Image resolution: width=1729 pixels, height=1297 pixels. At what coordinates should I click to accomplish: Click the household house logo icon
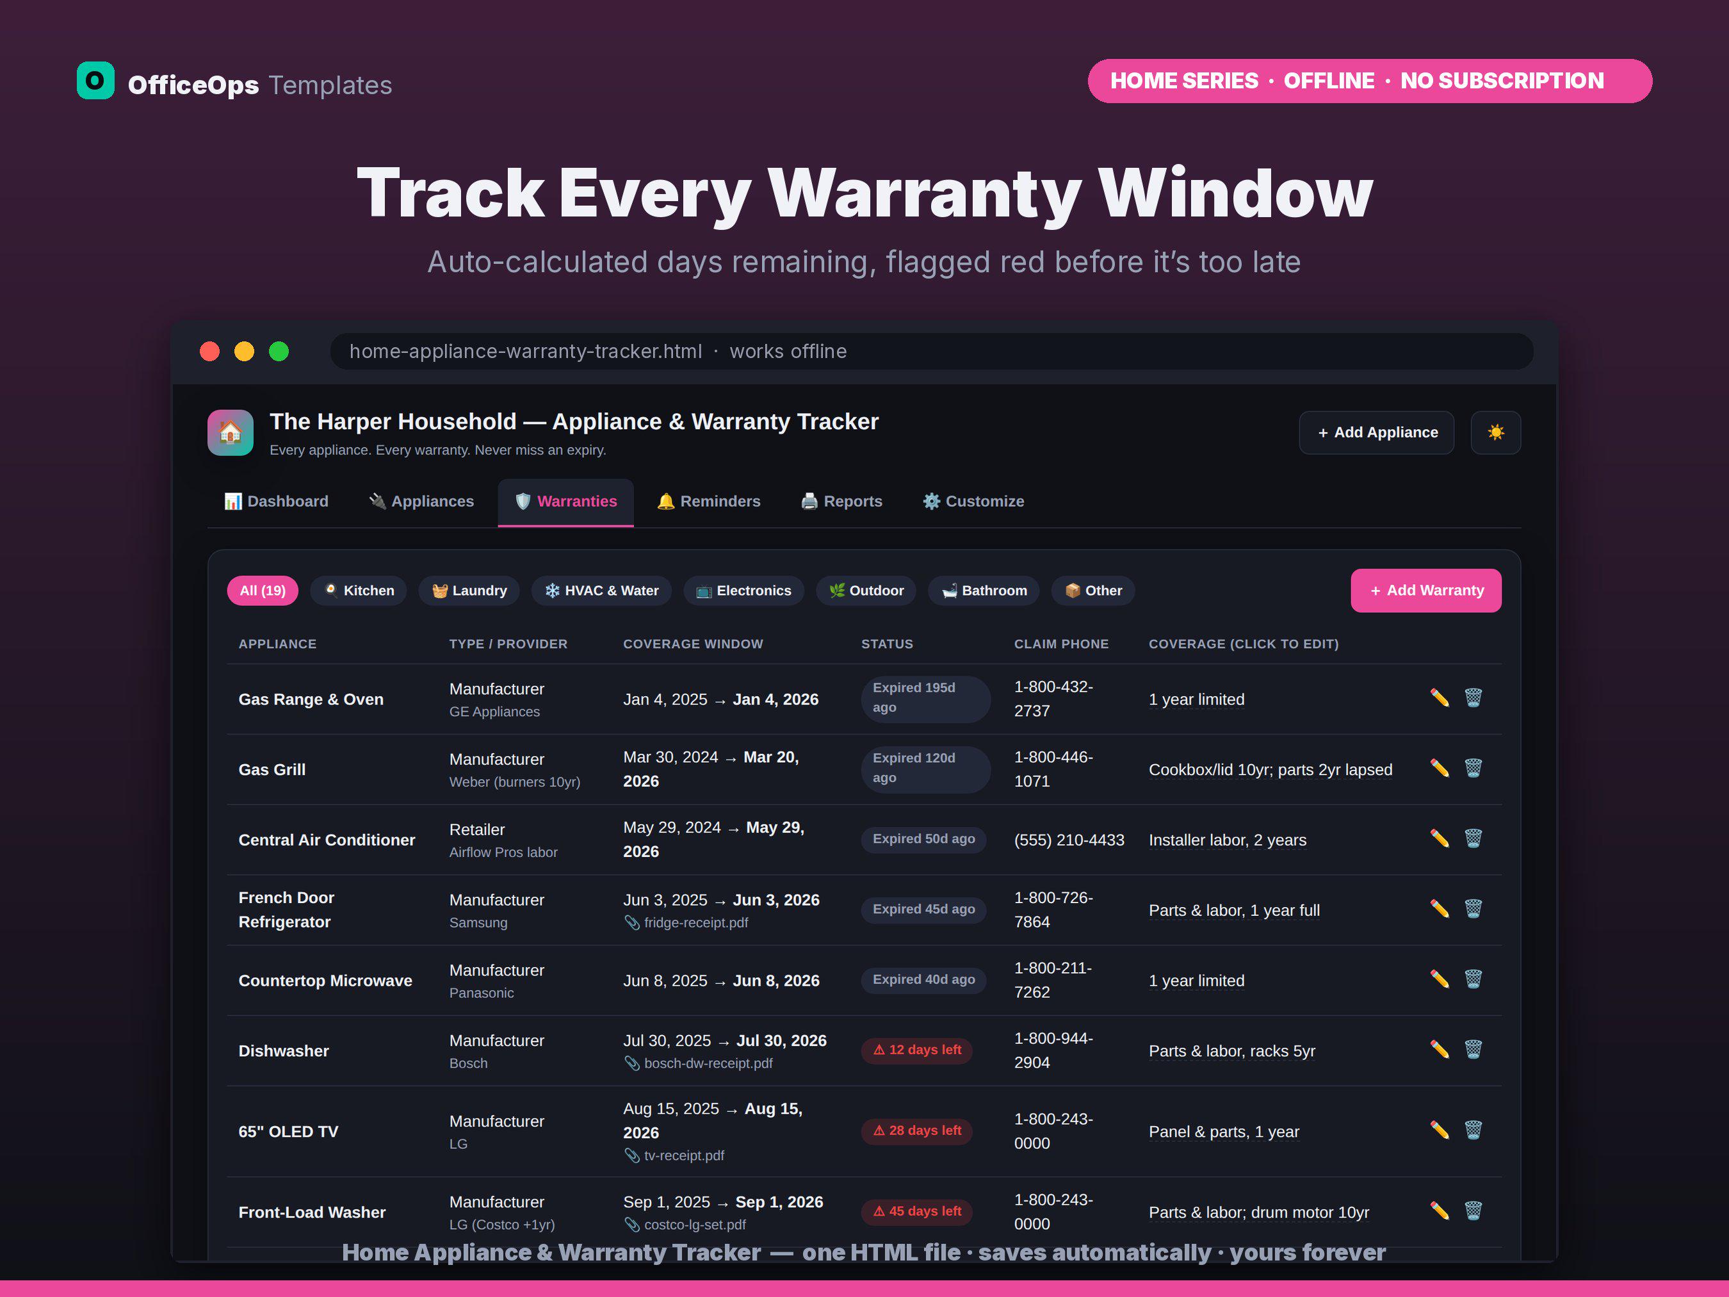pos(231,432)
